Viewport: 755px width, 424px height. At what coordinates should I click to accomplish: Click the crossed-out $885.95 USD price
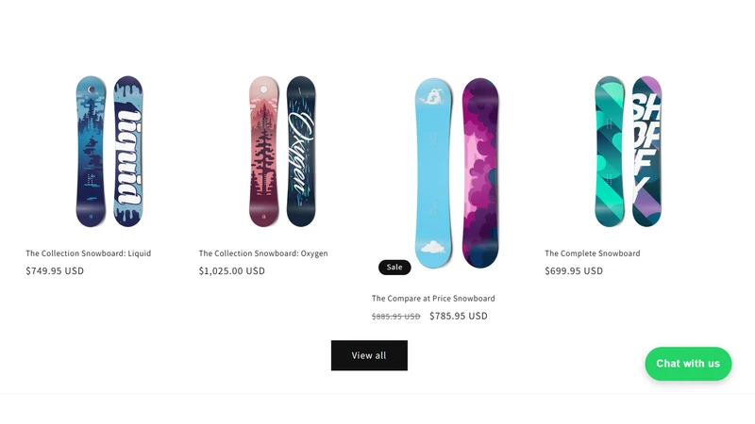pos(395,317)
